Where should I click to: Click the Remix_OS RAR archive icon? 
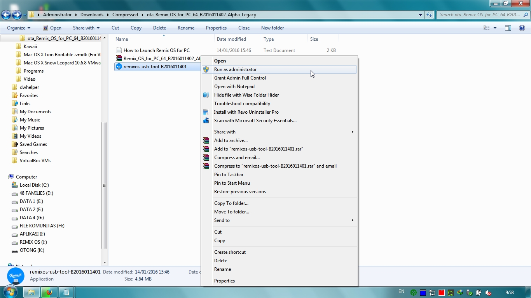point(119,59)
